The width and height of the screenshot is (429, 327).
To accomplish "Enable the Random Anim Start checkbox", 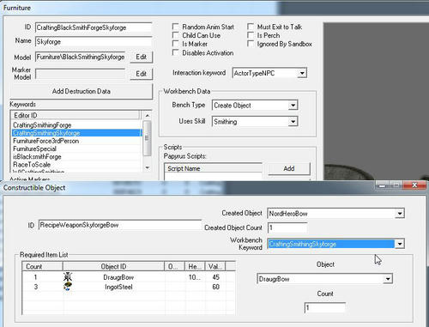I will click(x=176, y=27).
